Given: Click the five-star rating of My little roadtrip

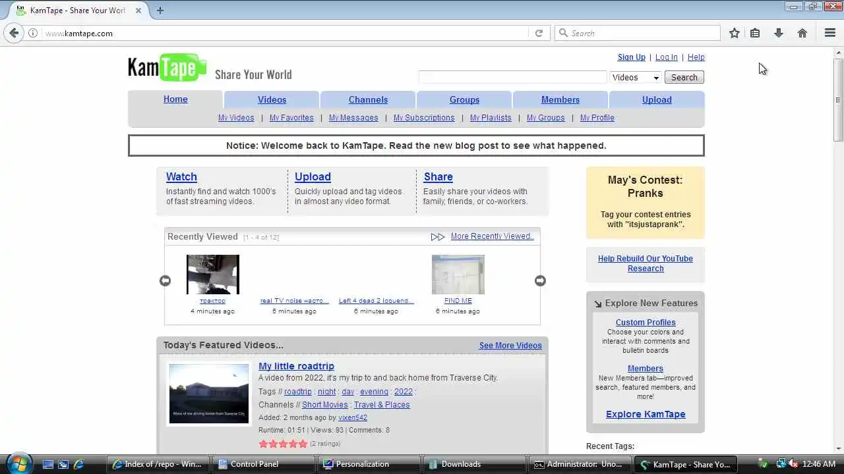Looking at the screenshot, I should [283, 444].
